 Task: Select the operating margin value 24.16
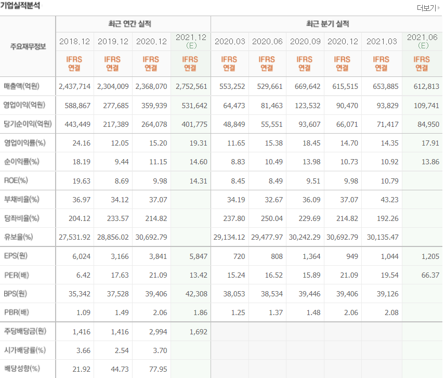(x=82, y=143)
